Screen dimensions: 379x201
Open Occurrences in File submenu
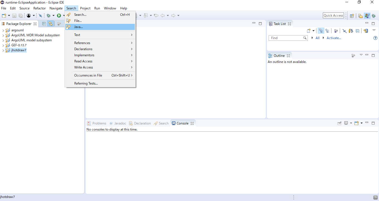(100, 75)
